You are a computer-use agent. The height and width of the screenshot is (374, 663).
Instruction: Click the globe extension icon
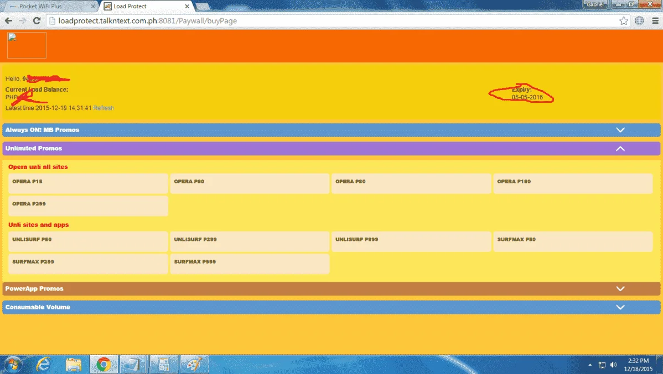click(x=639, y=20)
